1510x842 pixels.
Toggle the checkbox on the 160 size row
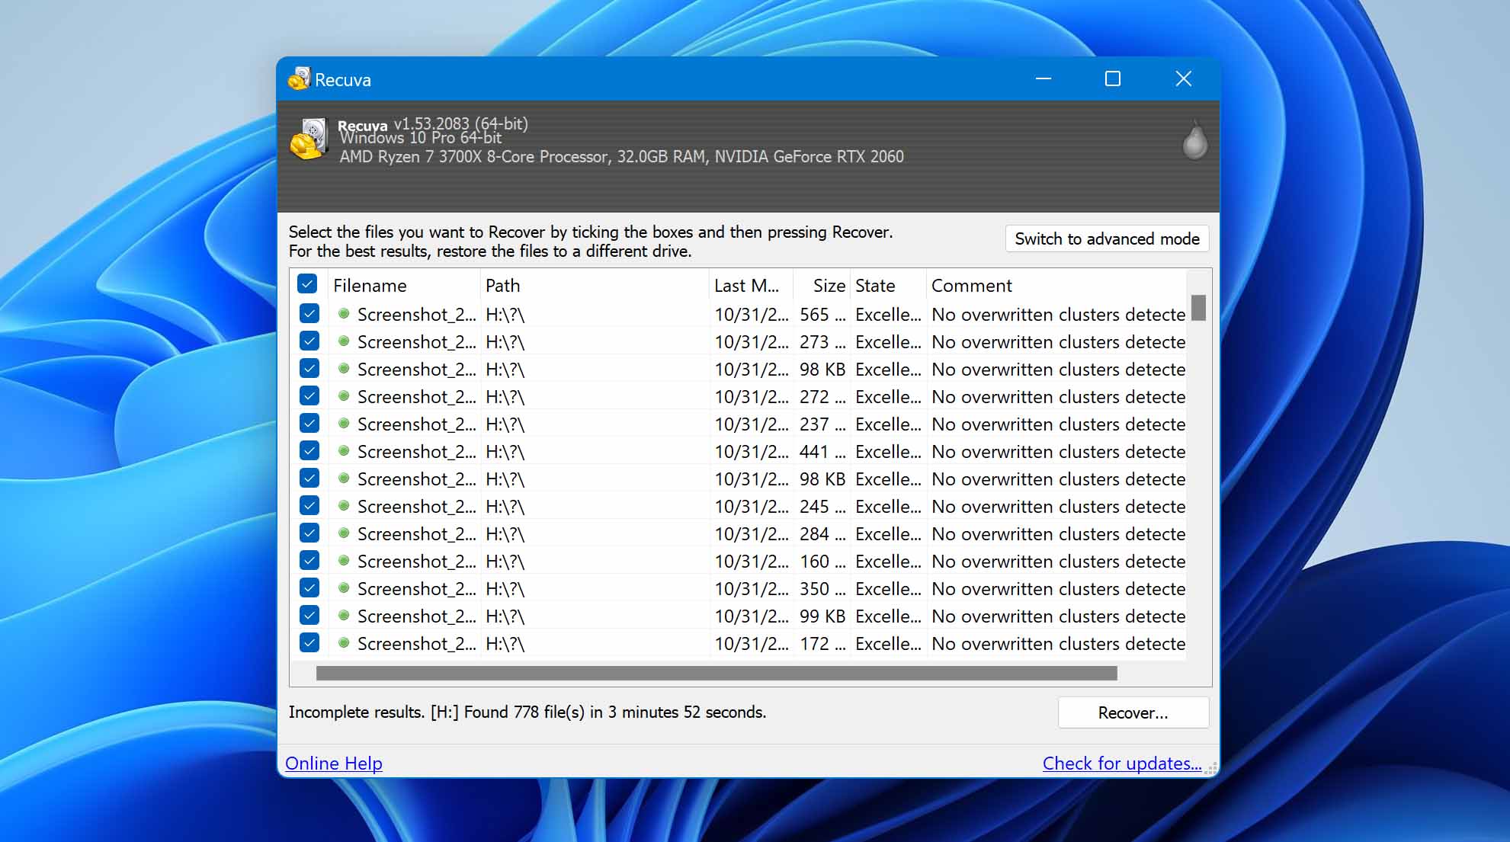coord(309,560)
